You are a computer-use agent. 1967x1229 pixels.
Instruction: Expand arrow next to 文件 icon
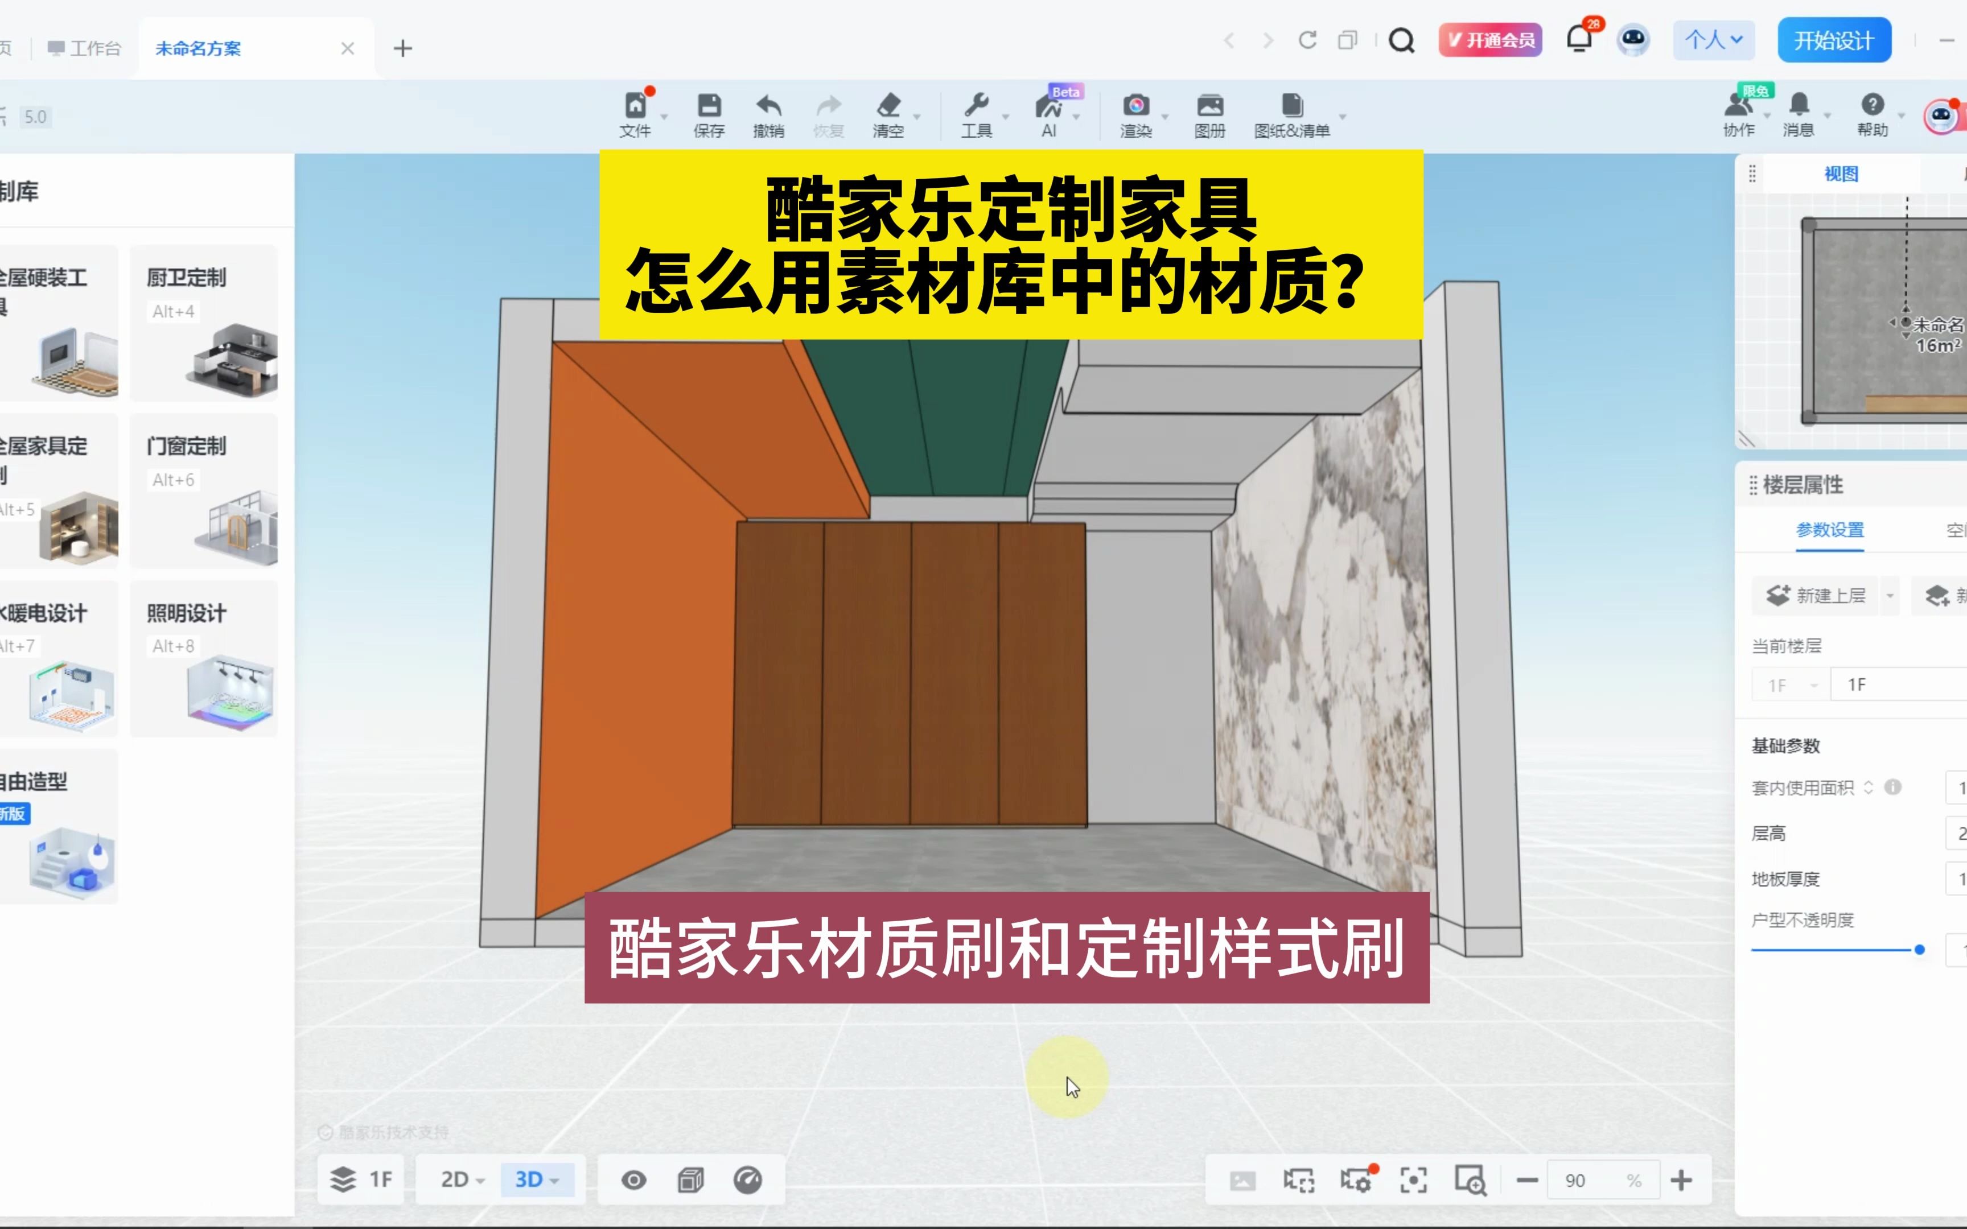click(x=664, y=117)
